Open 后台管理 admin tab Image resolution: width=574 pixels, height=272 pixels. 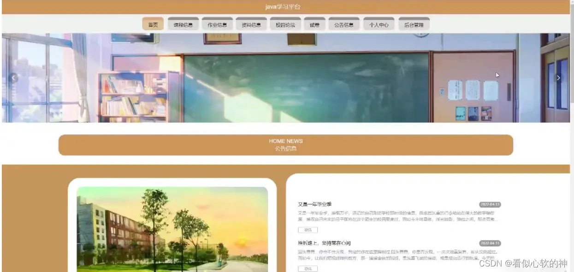(x=414, y=24)
